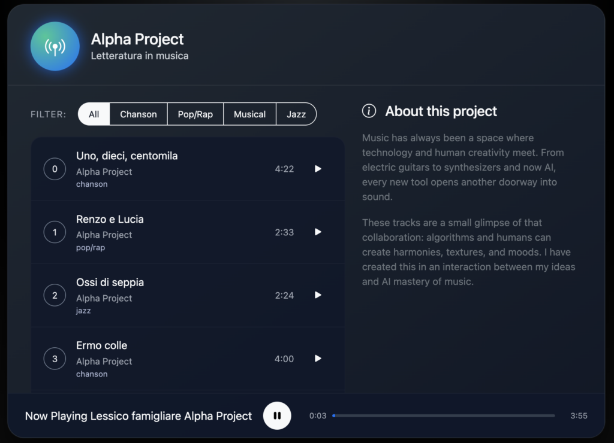Click the info icon beside About this project

pyautogui.click(x=369, y=111)
